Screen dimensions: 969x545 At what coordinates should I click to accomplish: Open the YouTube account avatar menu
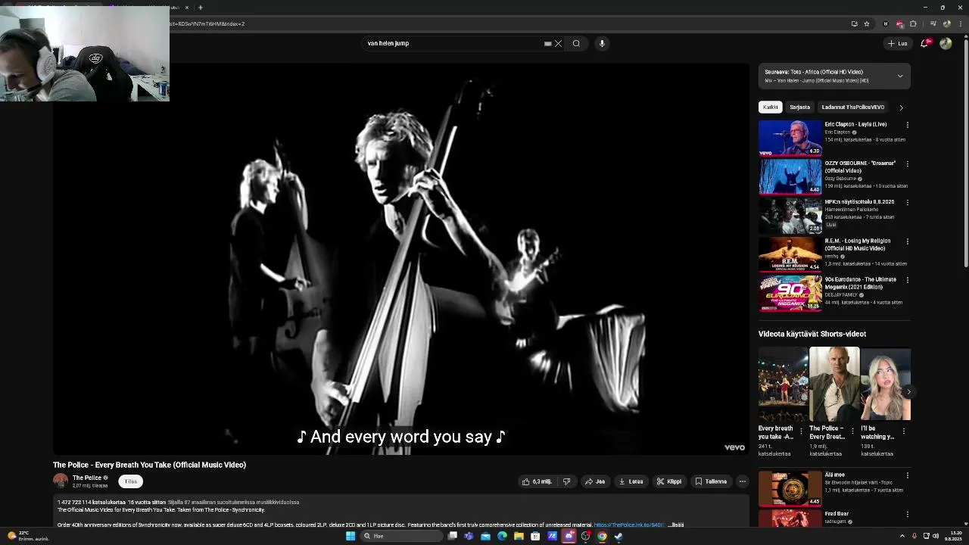[946, 43]
